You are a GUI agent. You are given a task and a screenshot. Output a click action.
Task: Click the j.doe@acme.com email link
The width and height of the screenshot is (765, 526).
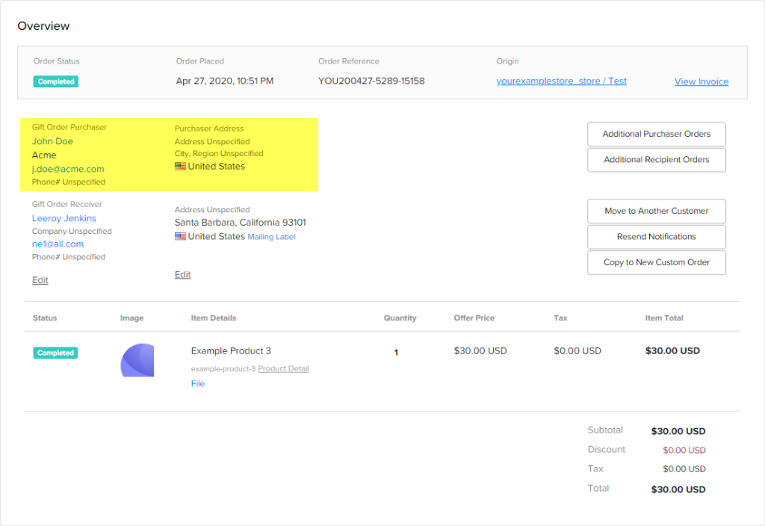(x=68, y=169)
